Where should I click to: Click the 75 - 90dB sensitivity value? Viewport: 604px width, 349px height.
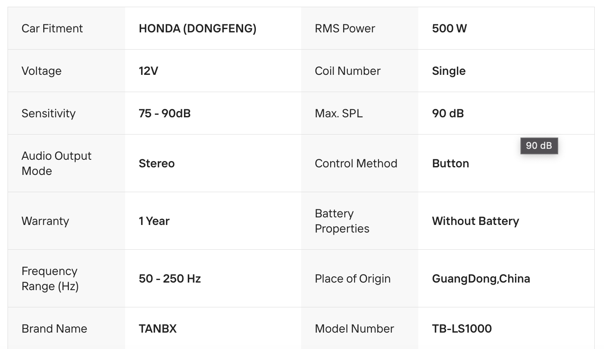tap(164, 114)
